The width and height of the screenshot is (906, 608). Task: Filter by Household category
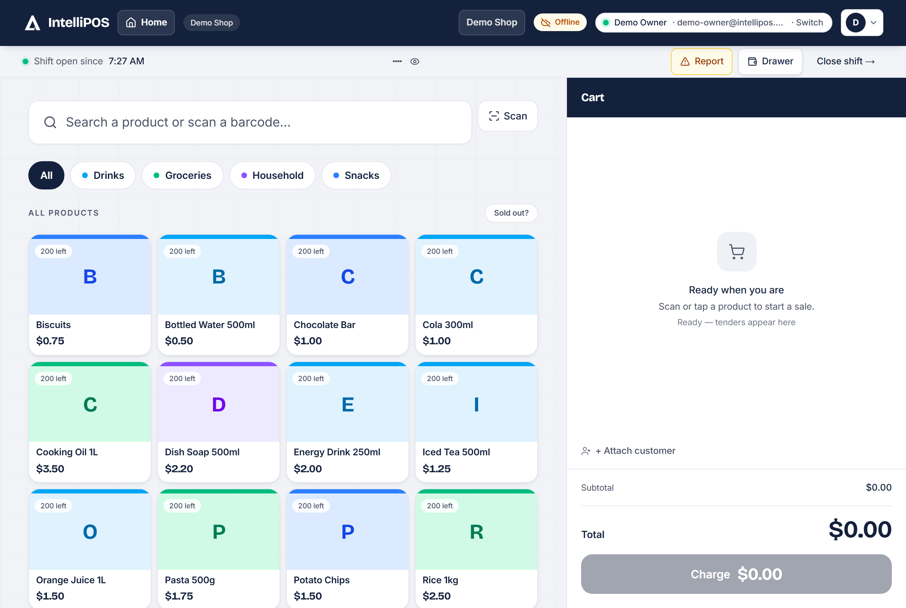(x=272, y=175)
